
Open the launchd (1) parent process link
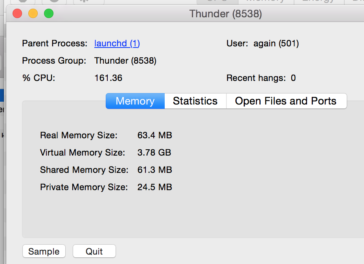[x=117, y=43]
